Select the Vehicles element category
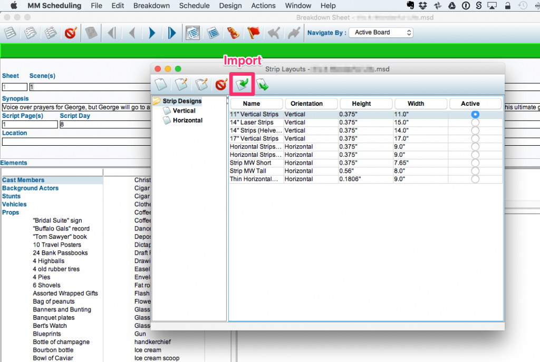Image resolution: width=540 pixels, height=362 pixels. point(14,204)
